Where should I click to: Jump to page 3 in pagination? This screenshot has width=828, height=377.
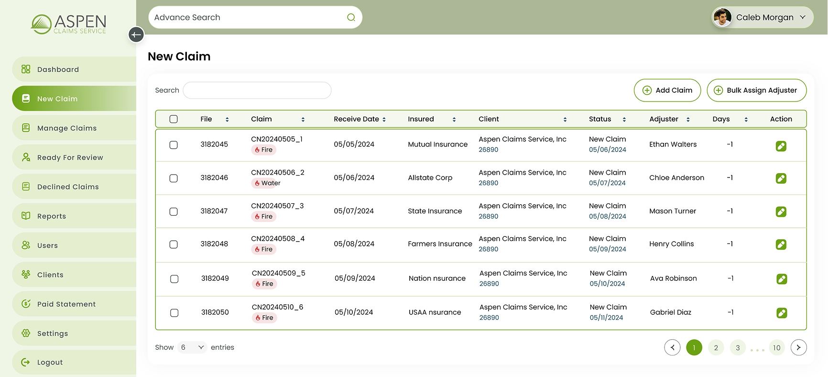coord(738,348)
